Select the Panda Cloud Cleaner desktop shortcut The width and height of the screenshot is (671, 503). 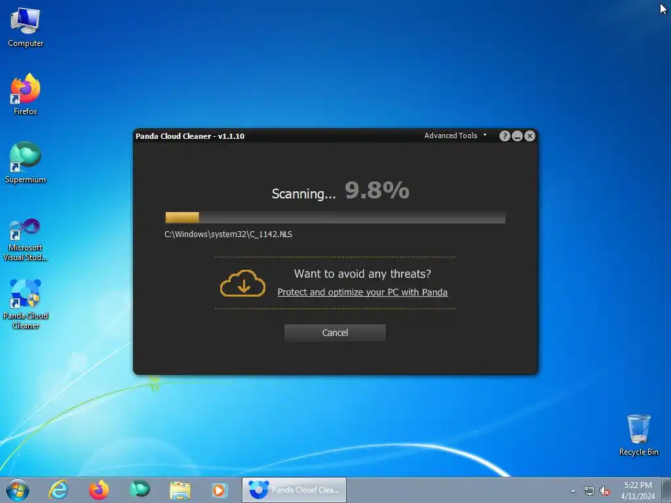pos(26,304)
